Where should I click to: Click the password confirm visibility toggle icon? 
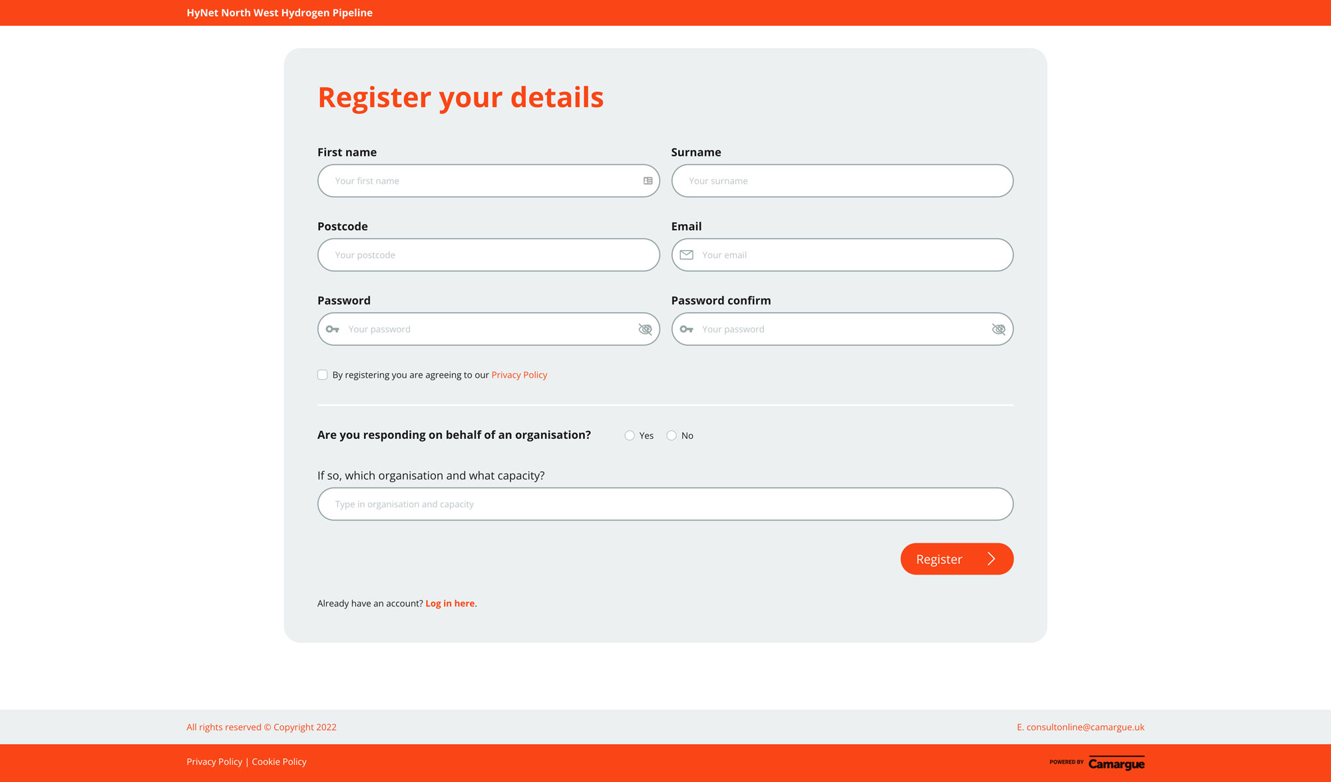point(998,328)
